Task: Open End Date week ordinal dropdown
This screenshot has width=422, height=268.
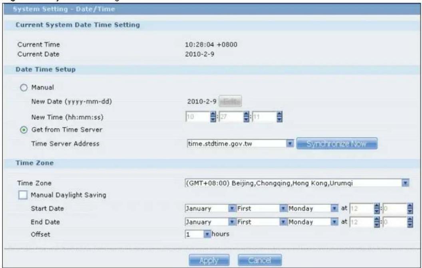Action: (x=283, y=222)
